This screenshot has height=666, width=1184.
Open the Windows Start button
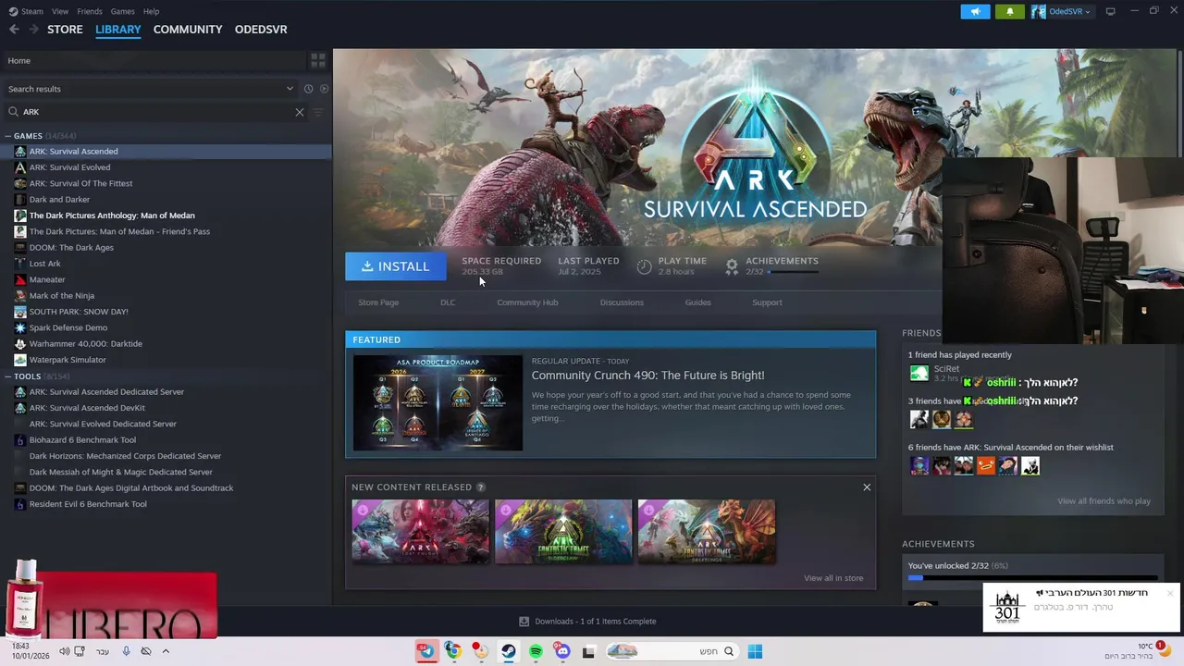755,651
